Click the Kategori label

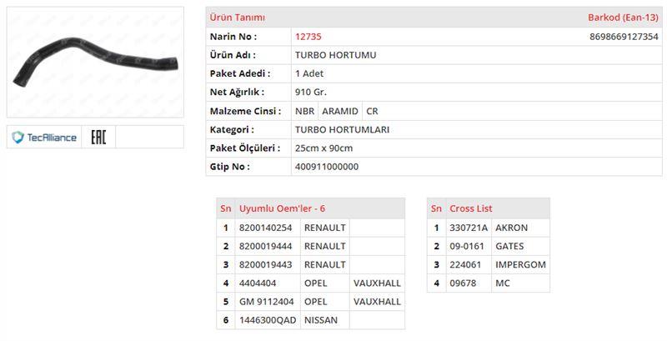232,130
